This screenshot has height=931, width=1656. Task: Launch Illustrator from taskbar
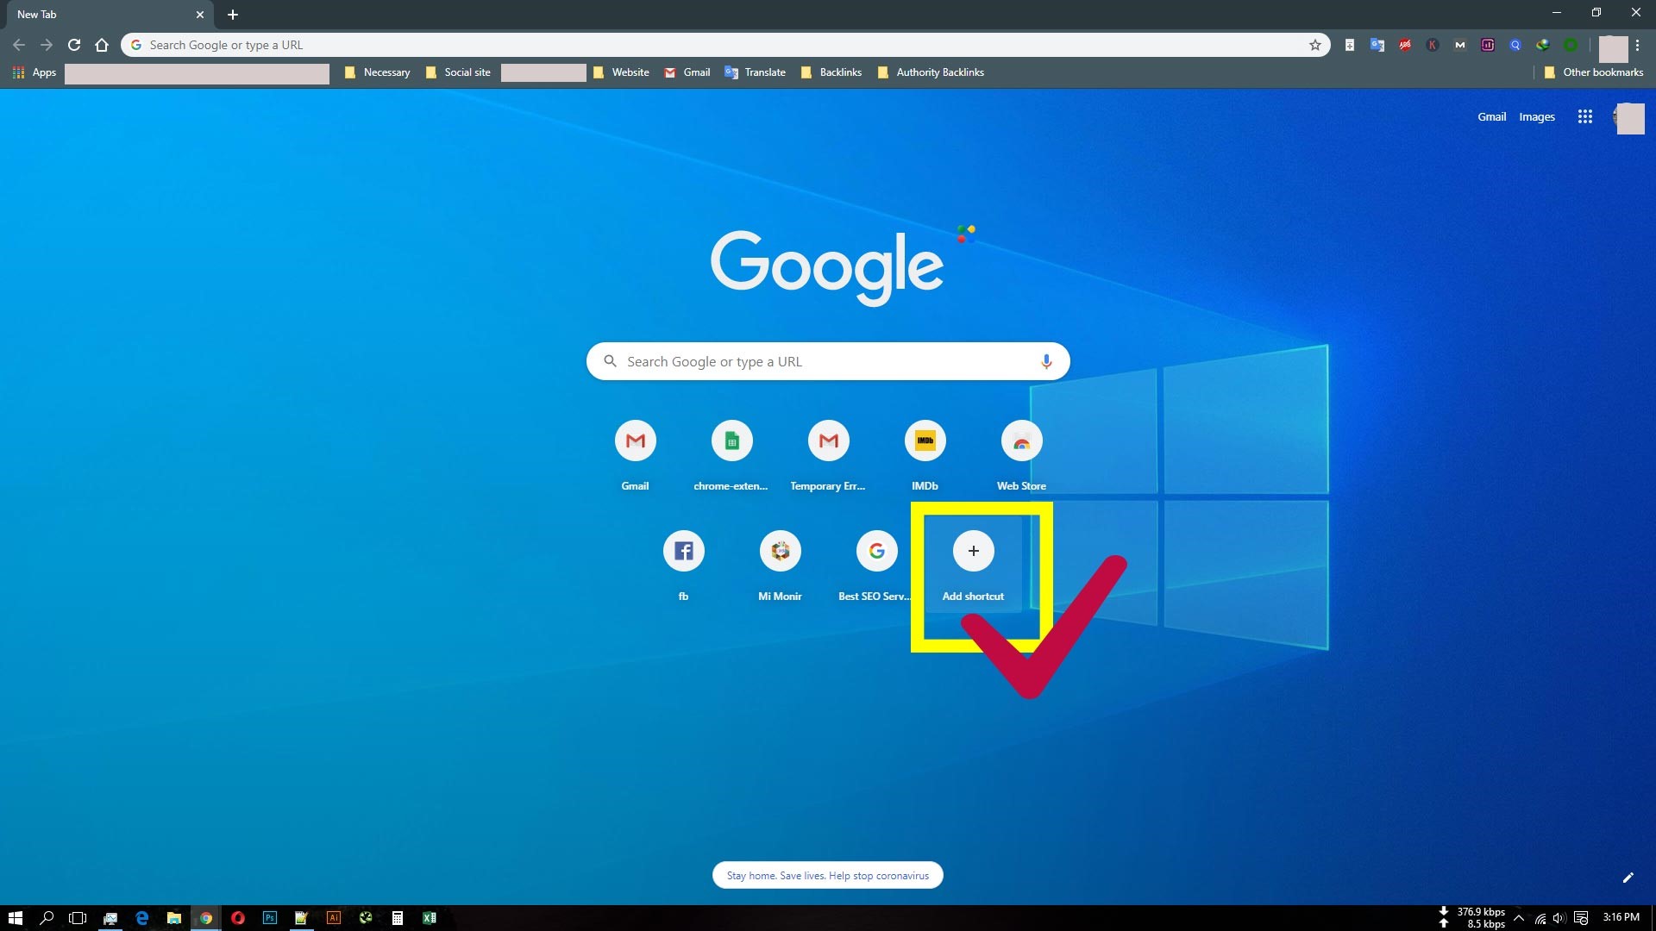click(x=334, y=918)
